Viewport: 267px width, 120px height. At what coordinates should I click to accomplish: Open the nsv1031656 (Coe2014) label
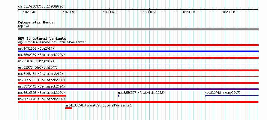(36, 48)
